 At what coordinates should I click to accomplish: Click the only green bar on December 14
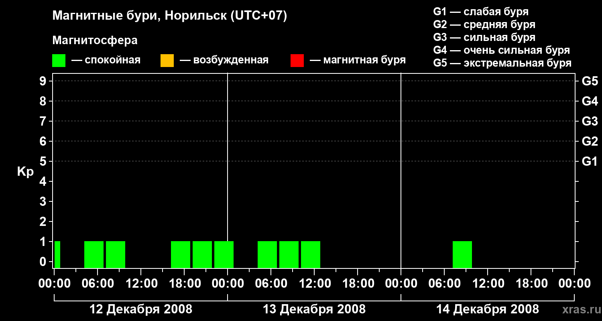462,254
